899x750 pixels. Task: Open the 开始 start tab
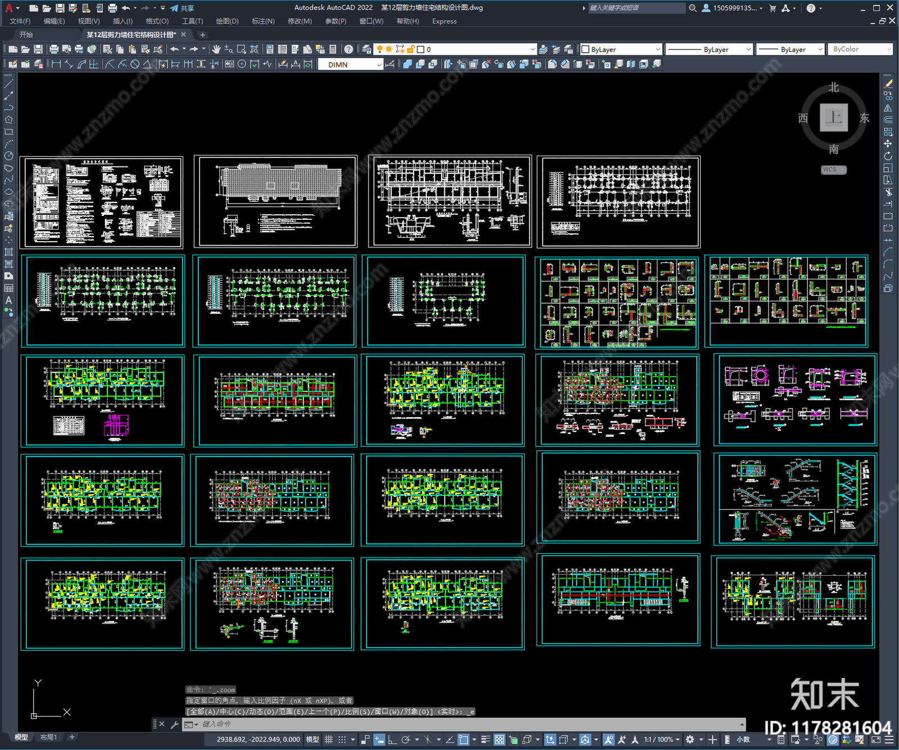click(26, 35)
